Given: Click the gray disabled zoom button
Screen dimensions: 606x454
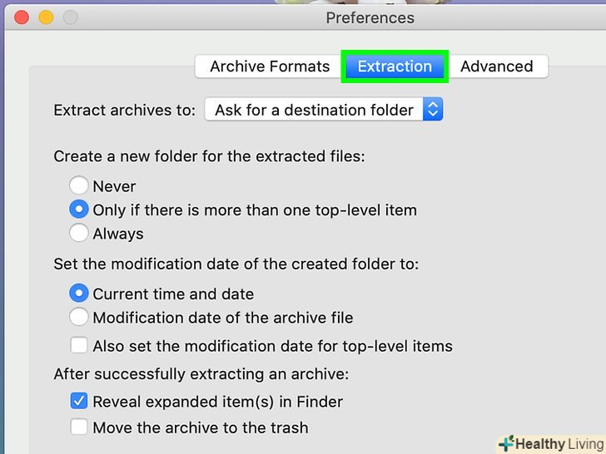Looking at the screenshot, I should tap(70, 17).
